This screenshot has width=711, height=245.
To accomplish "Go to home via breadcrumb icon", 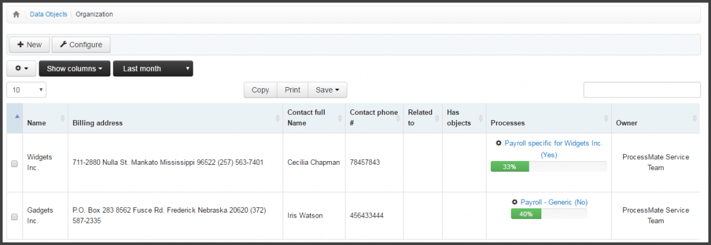I will (16, 14).
